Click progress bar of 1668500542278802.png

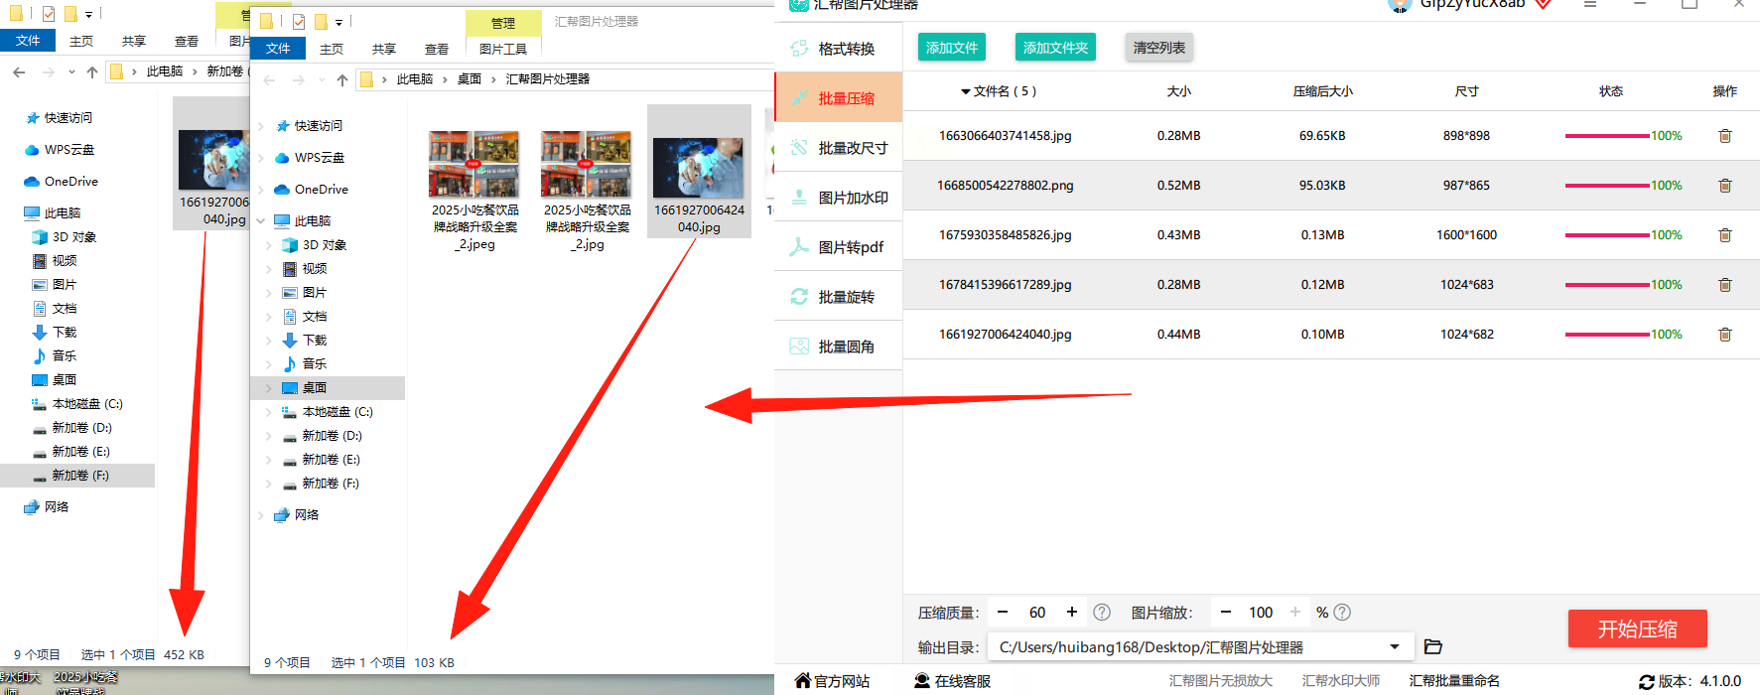[x=1607, y=186]
